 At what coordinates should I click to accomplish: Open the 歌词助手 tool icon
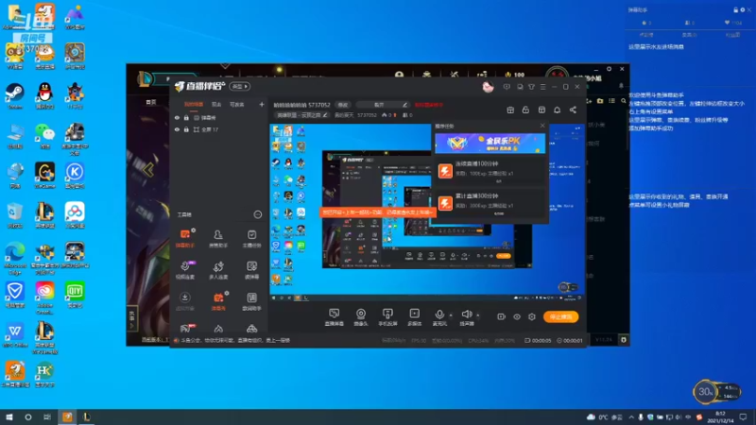click(x=251, y=301)
